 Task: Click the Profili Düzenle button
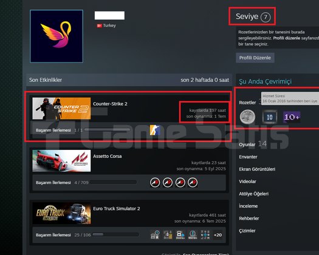(255, 58)
